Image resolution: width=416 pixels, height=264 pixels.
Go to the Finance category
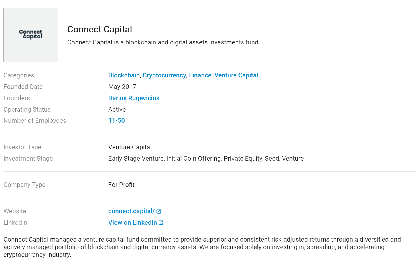point(200,75)
